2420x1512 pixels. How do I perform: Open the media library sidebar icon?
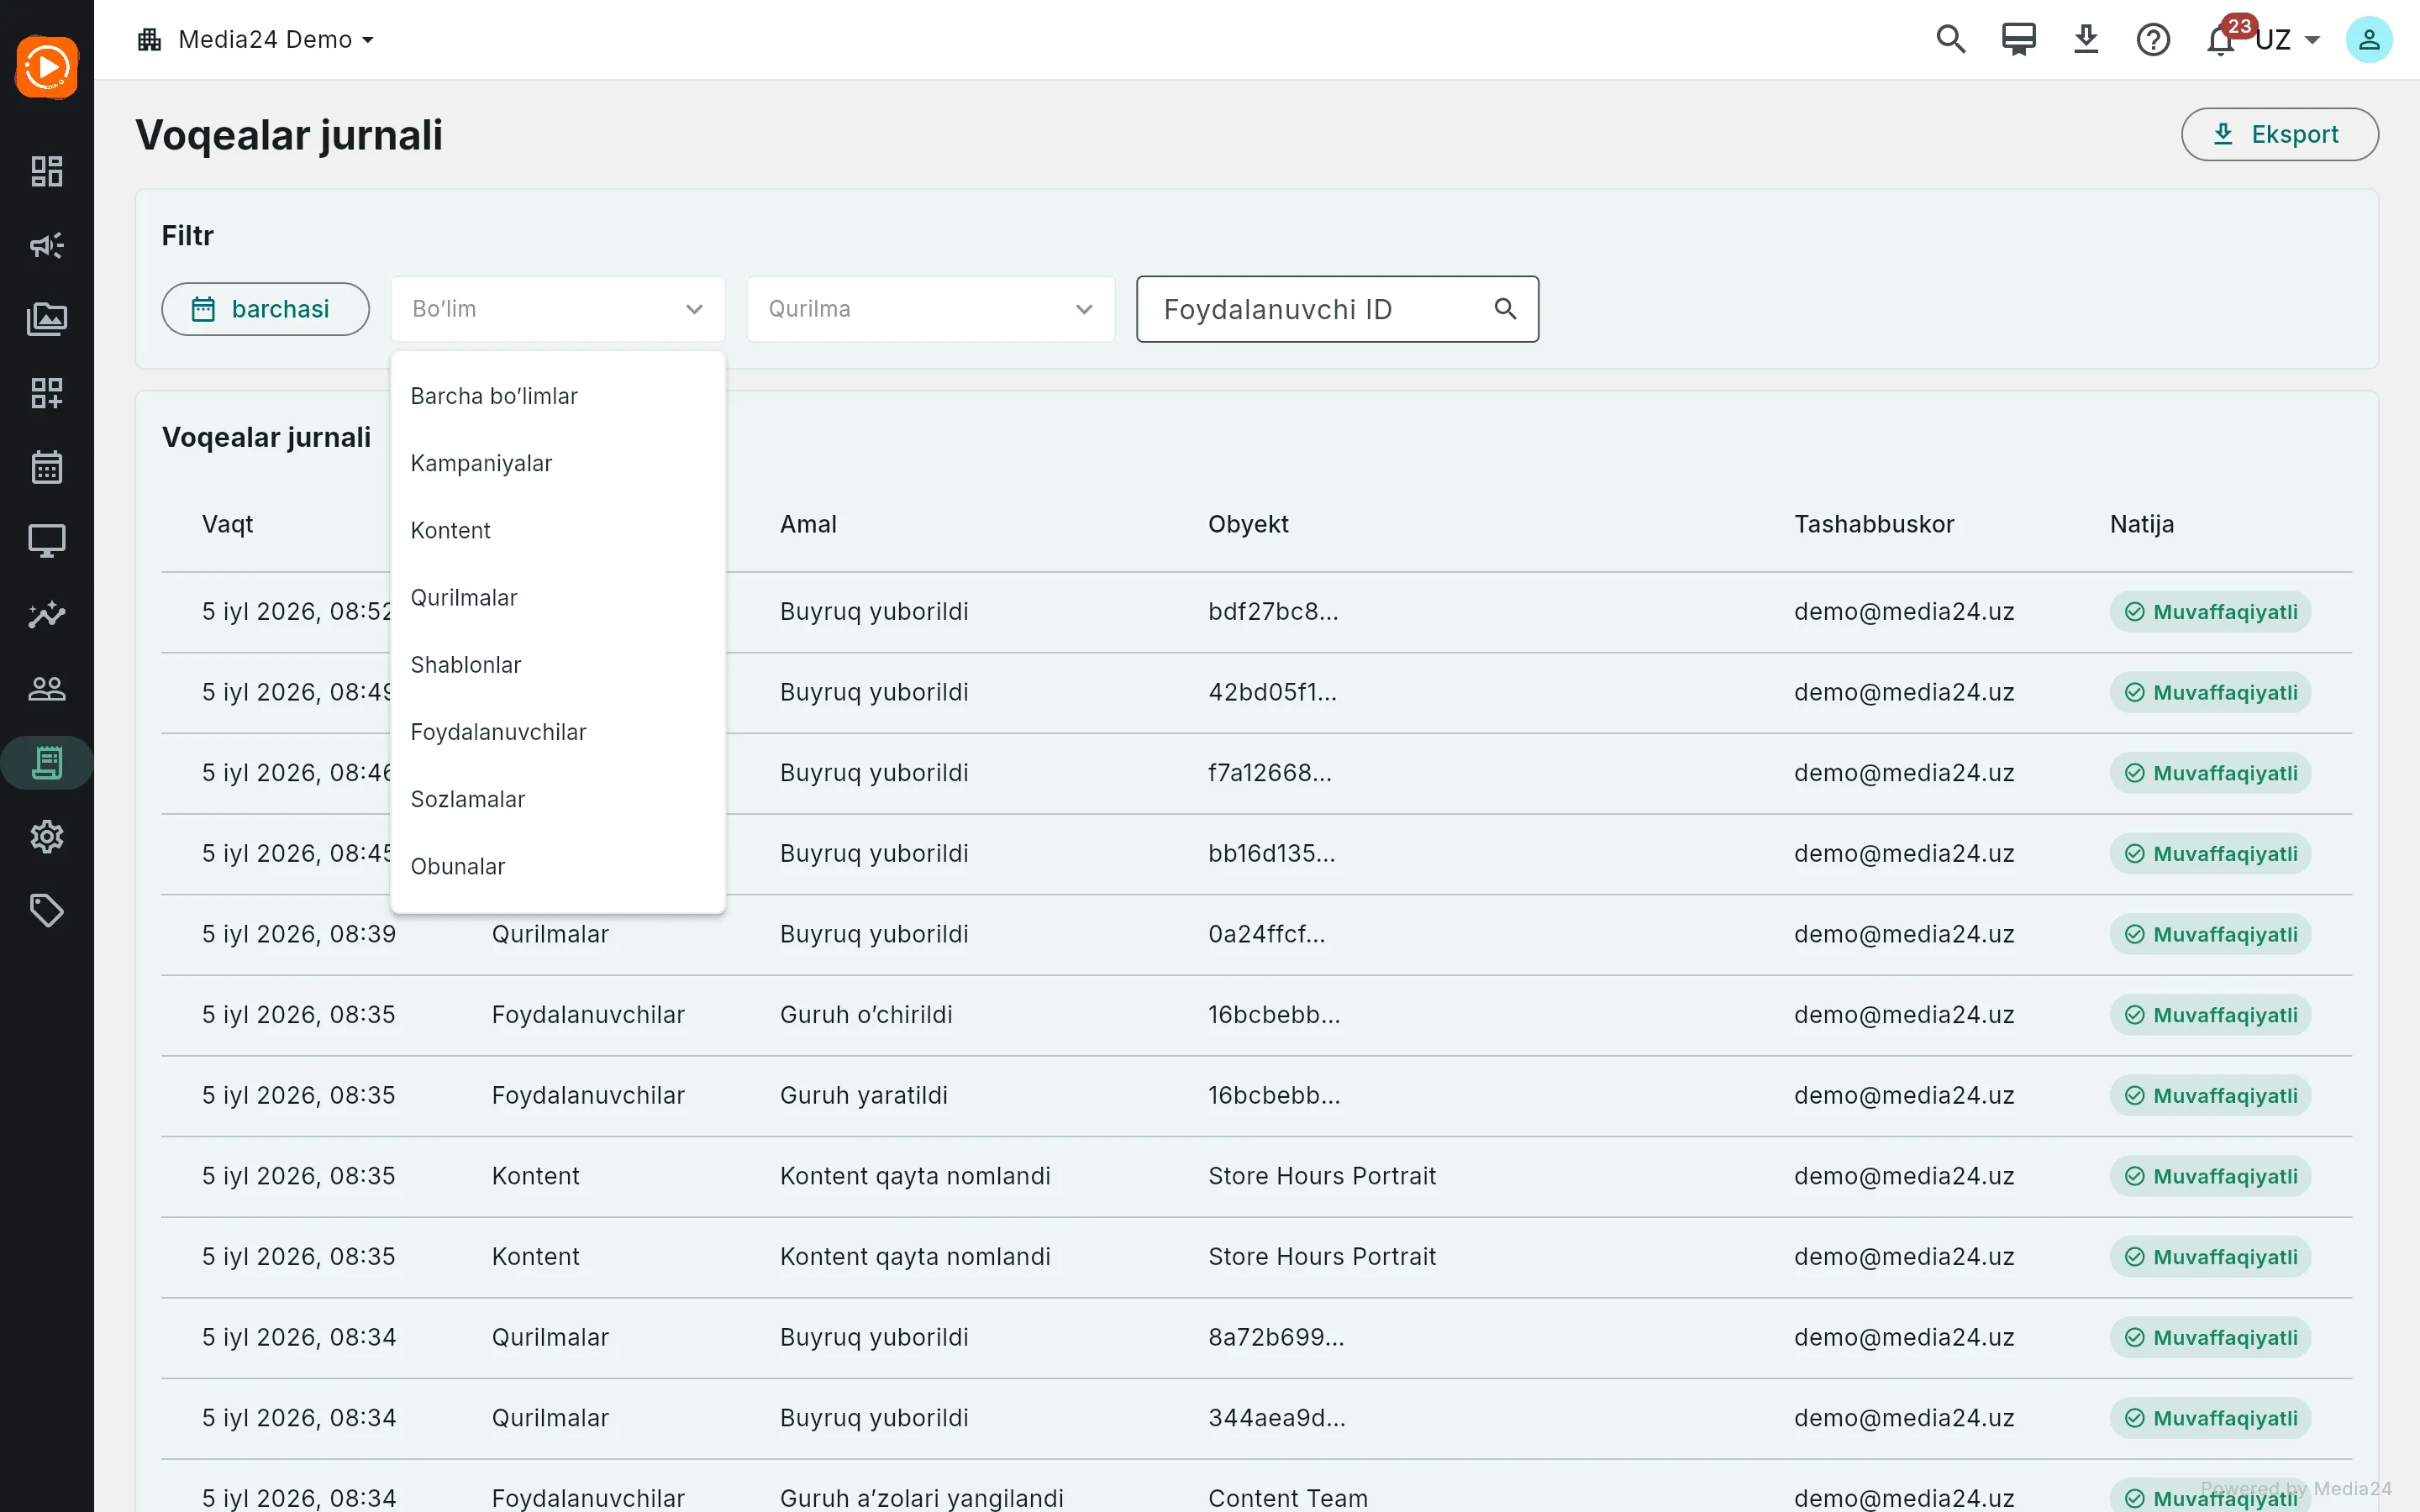click(46, 319)
